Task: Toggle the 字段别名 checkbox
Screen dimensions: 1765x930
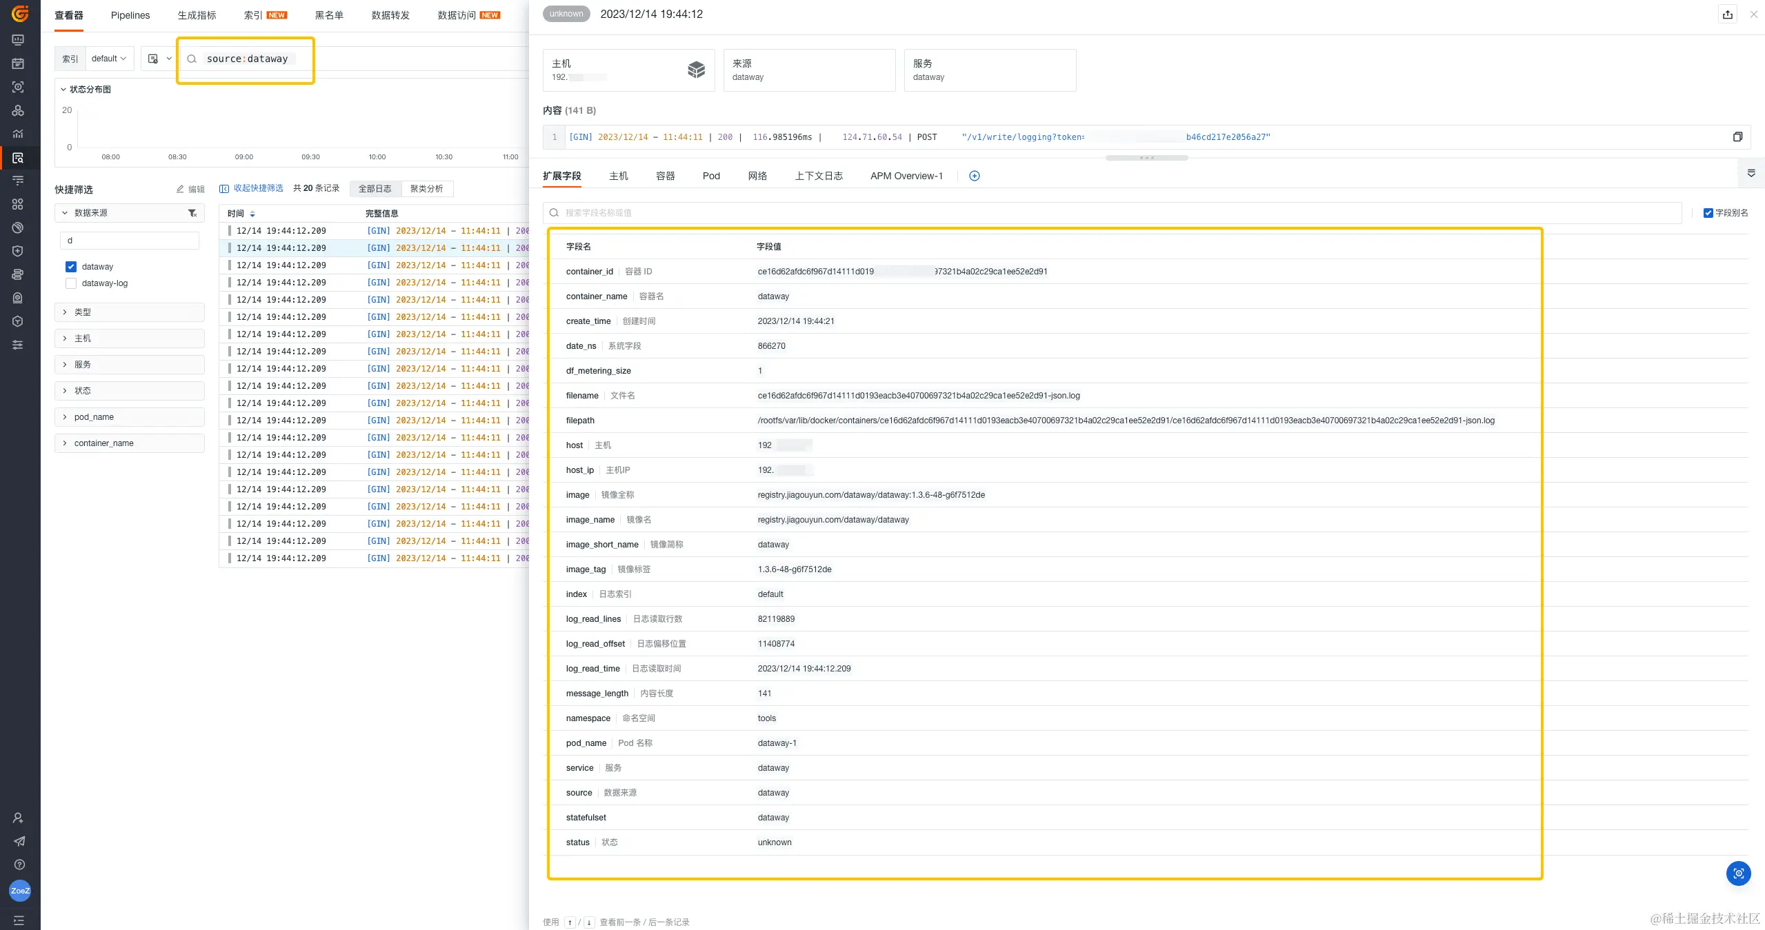Action: click(1708, 213)
